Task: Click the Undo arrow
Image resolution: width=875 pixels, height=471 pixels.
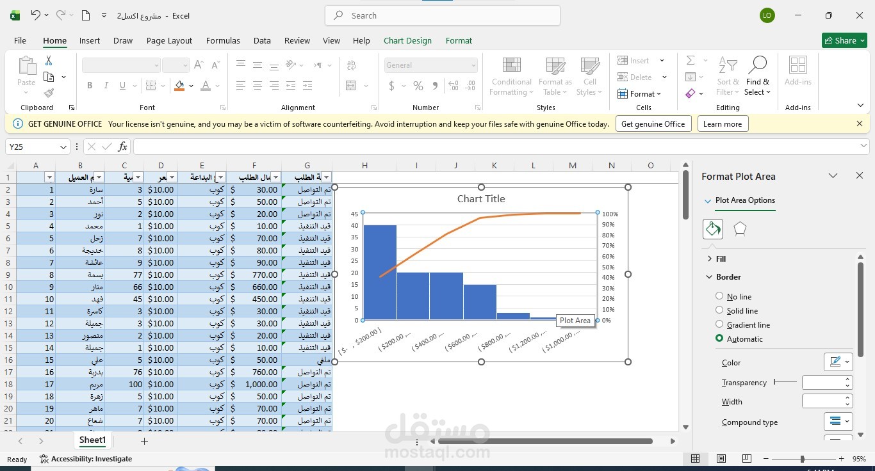Action: pyautogui.click(x=37, y=15)
